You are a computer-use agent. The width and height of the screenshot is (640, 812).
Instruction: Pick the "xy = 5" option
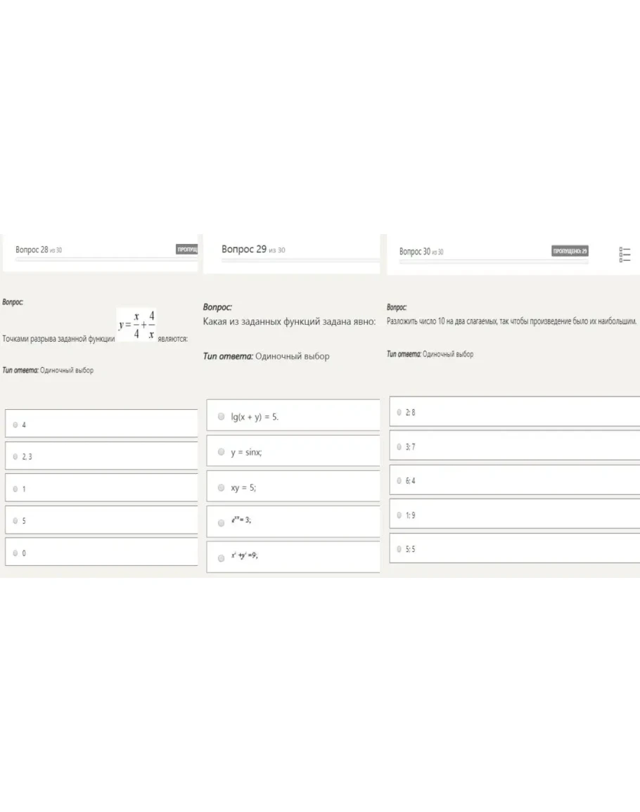click(x=221, y=486)
